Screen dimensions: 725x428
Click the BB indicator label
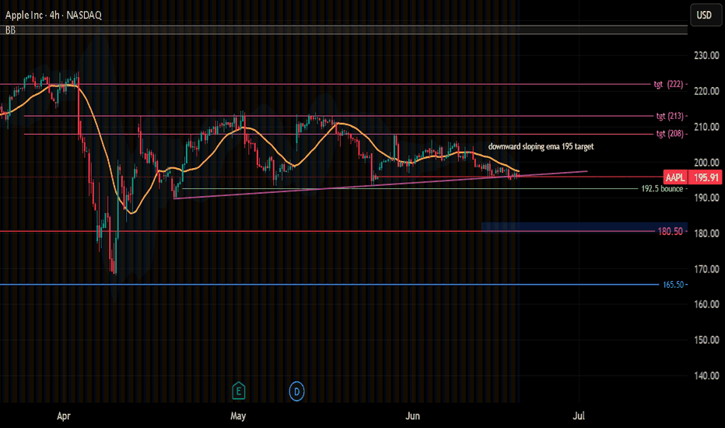pyautogui.click(x=10, y=30)
